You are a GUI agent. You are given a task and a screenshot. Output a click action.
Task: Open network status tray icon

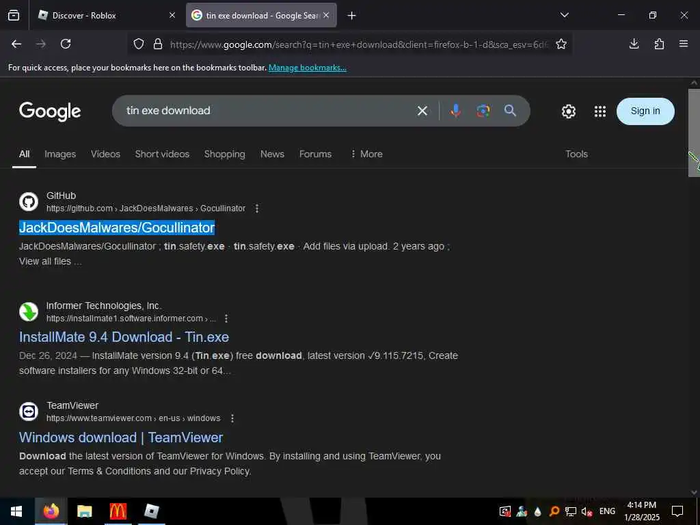(x=571, y=511)
